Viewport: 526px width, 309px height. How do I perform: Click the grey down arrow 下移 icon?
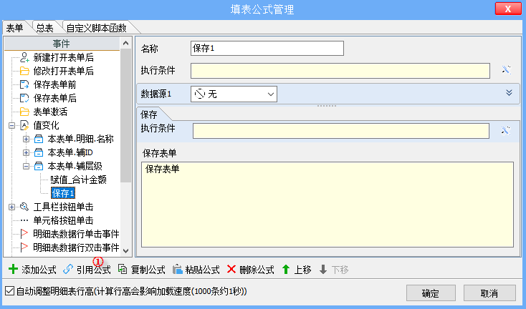(323, 269)
